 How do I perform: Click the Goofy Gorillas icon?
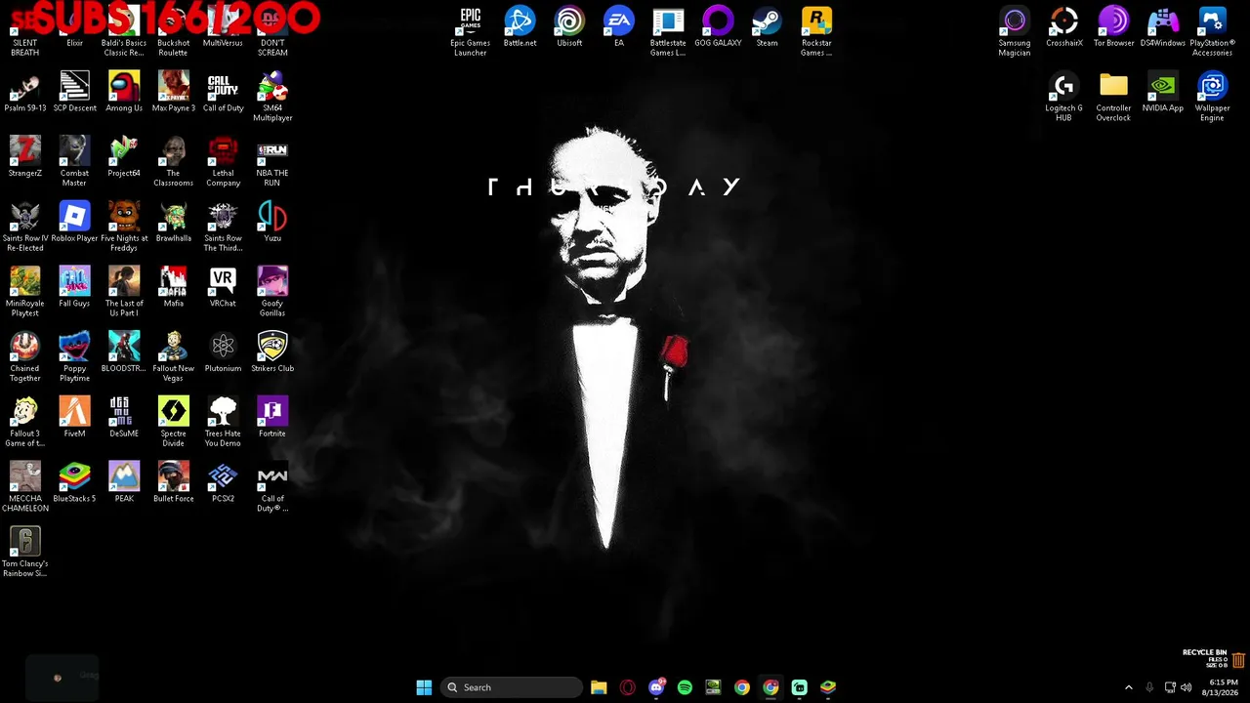click(272, 291)
